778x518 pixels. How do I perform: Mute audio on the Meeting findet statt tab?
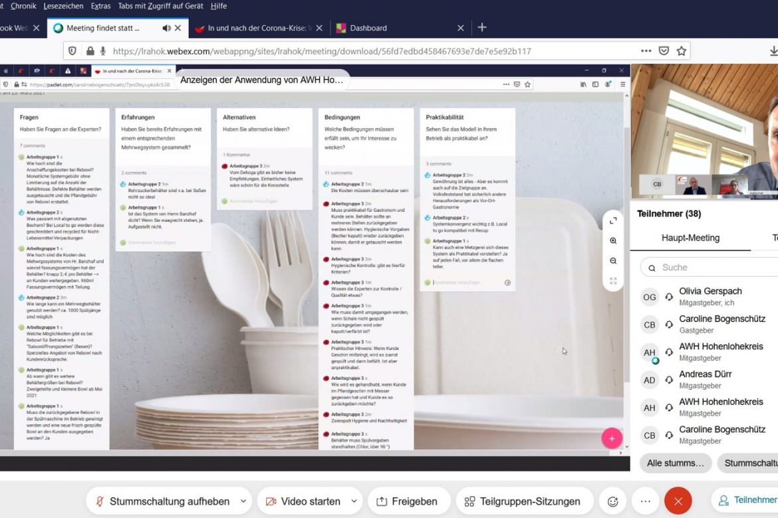[166, 28]
